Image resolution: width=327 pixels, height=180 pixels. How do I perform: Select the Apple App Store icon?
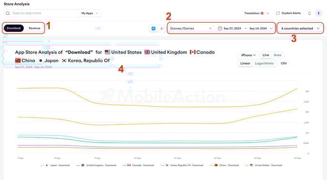click(154, 28)
